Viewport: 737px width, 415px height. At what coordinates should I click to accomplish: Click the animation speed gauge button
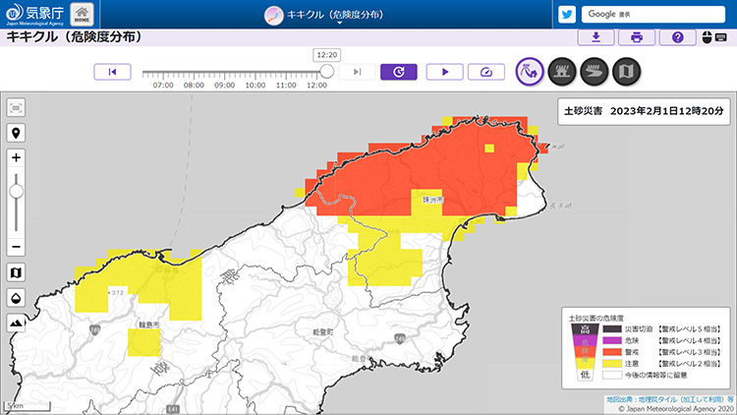click(x=485, y=72)
